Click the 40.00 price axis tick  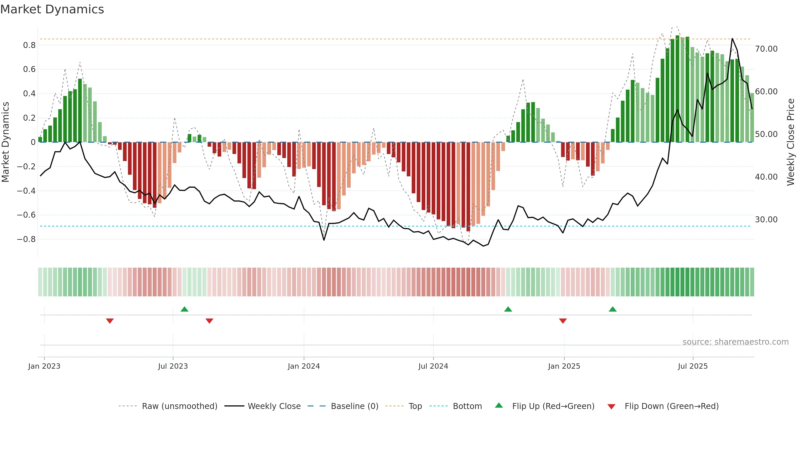[x=766, y=177]
